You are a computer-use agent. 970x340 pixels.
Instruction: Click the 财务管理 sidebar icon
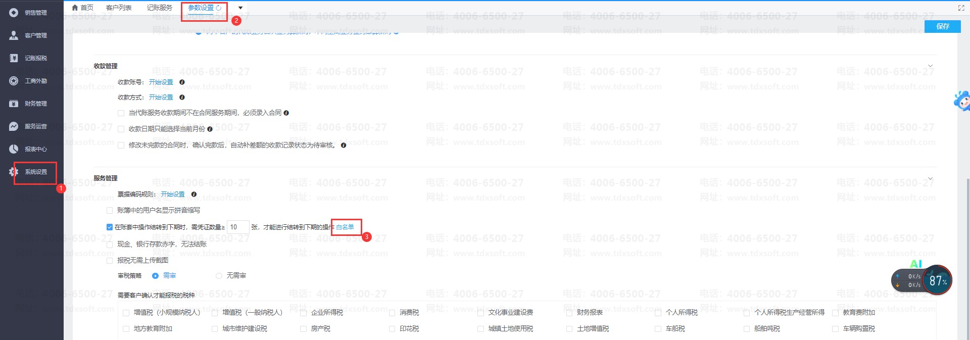pos(14,104)
